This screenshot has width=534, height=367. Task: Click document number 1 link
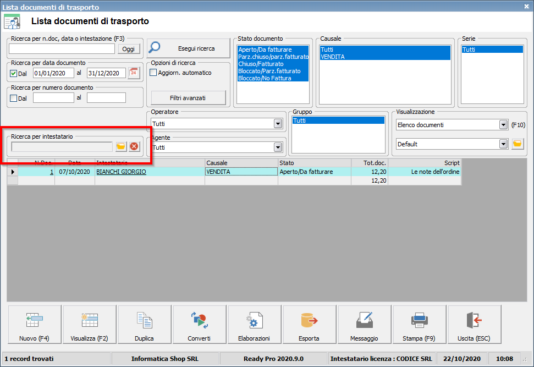point(52,172)
